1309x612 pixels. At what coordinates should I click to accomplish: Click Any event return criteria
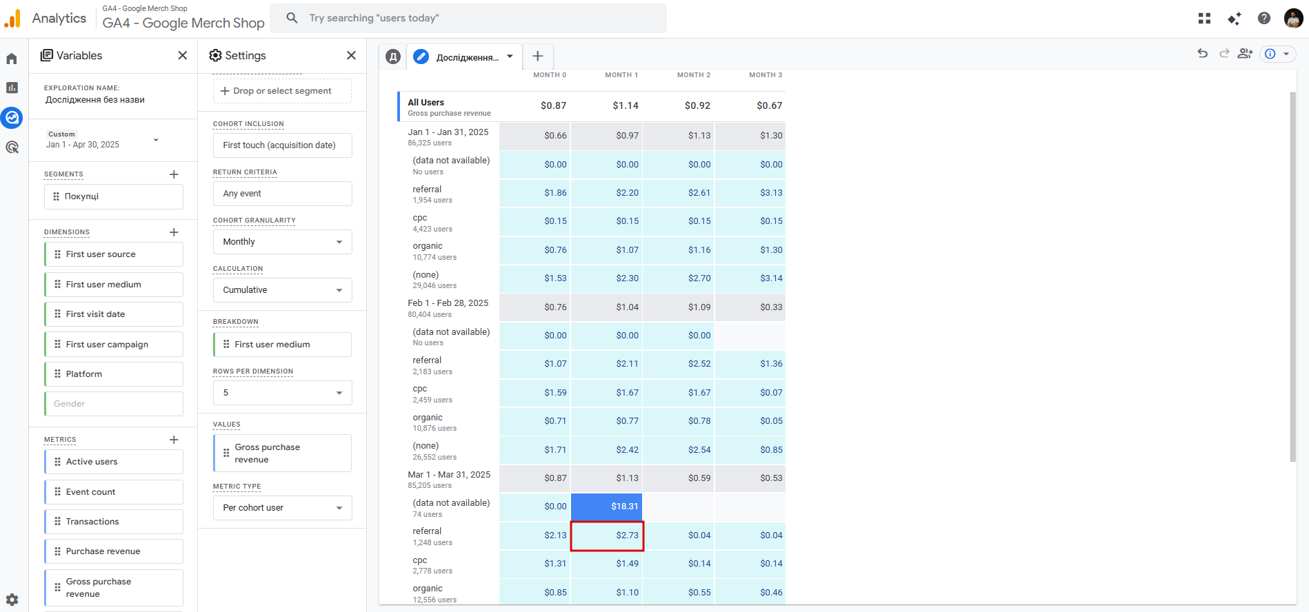tap(283, 194)
